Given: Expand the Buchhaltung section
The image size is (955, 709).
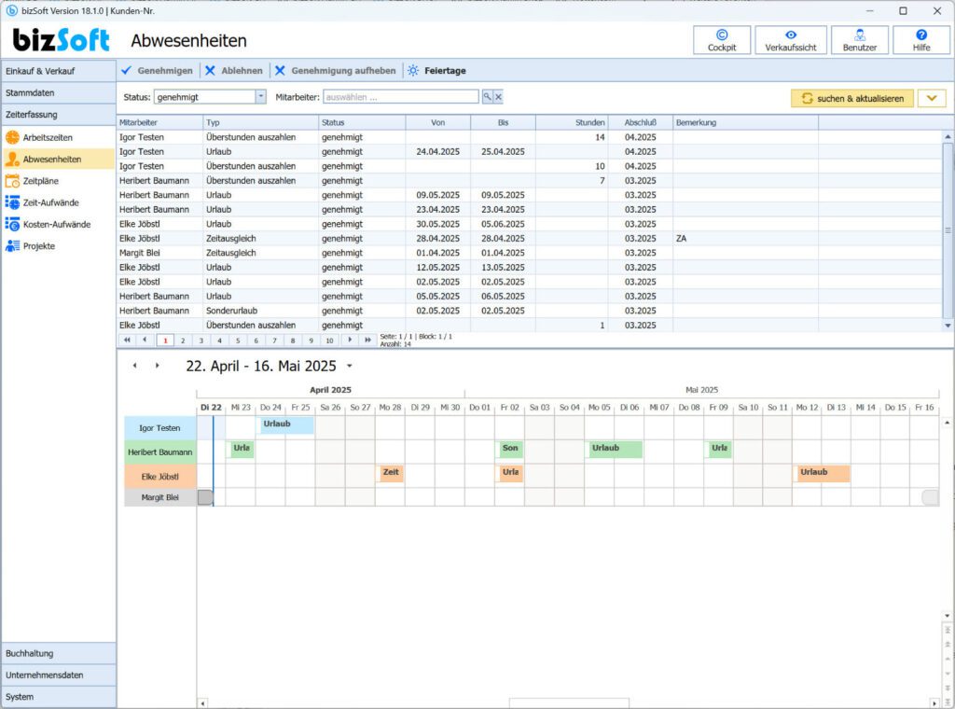Looking at the screenshot, I should point(58,654).
